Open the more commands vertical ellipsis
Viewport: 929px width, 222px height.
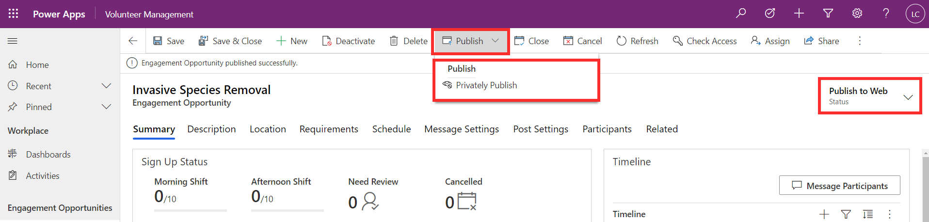click(860, 41)
